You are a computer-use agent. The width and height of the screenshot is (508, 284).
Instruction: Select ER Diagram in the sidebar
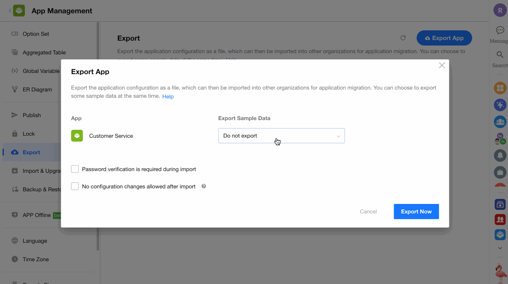click(37, 90)
